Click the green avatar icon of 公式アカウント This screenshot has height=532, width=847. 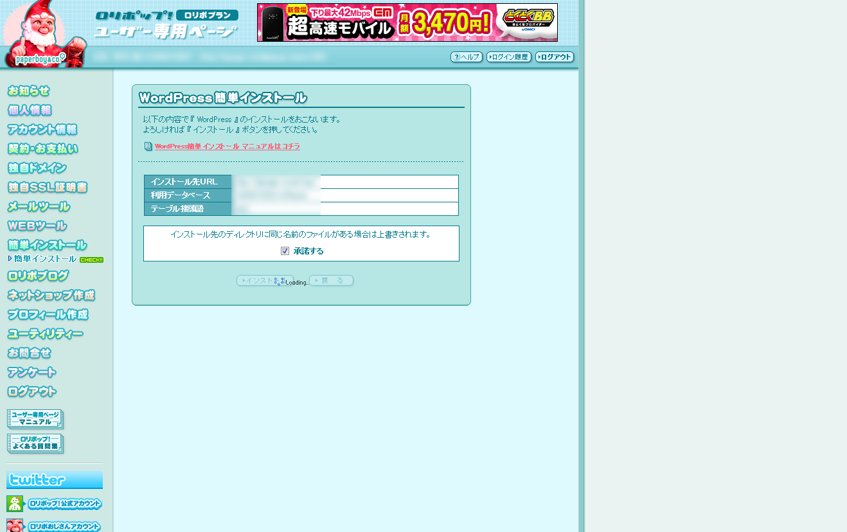[15, 504]
